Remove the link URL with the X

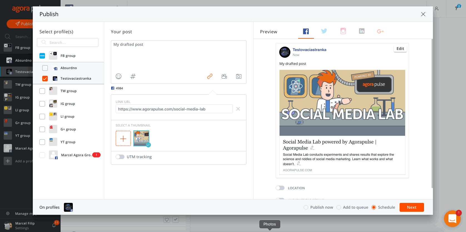click(x=238, y=109)
